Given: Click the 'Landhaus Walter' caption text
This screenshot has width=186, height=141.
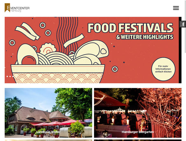Looking at the screenshot, I should pos(48,132).
